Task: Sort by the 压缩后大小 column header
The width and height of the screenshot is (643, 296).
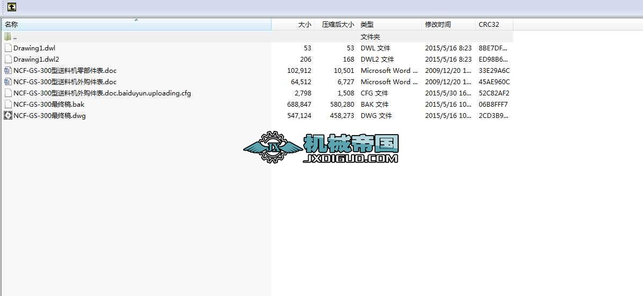Action: point(336,25)
